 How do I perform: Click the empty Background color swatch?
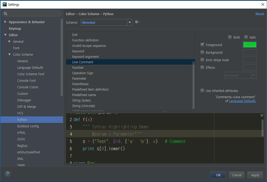(249, 52)
